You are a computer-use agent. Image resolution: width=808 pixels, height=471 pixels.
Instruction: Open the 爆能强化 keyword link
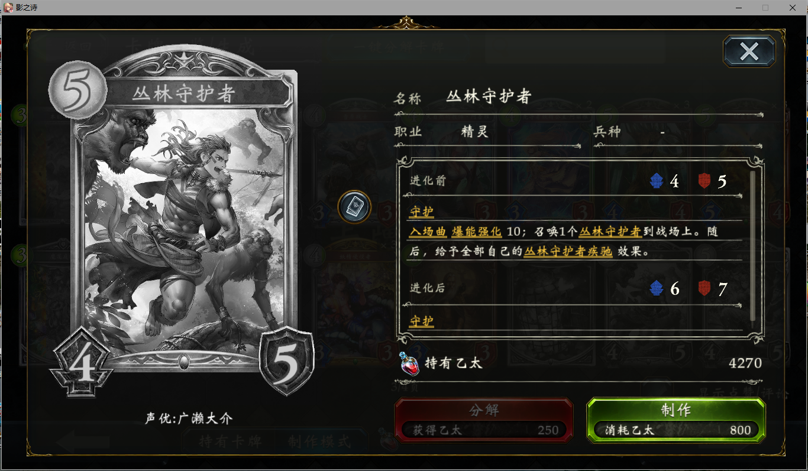[x=476, y=232]
